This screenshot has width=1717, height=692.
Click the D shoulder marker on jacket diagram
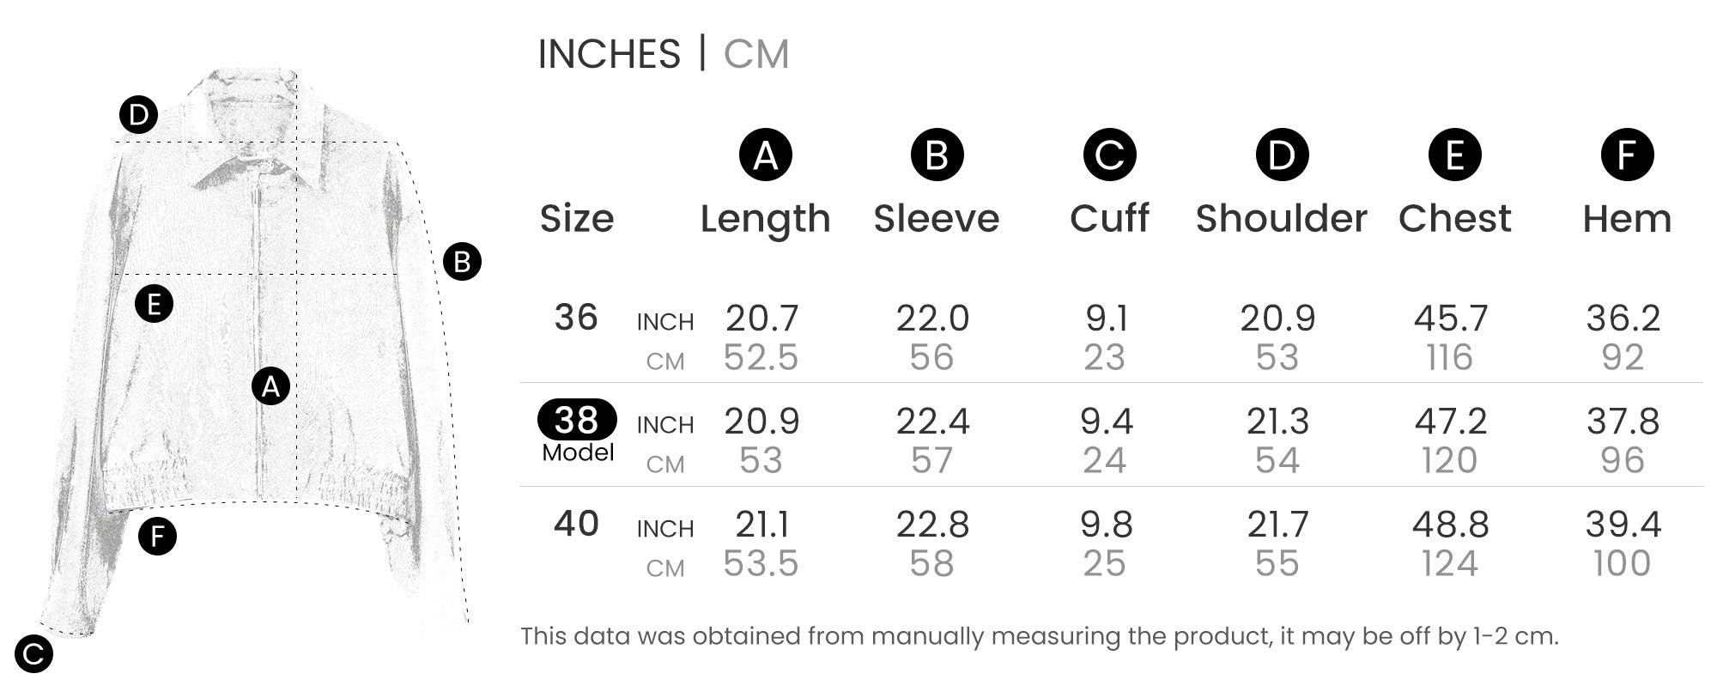[x=138, y=115]
